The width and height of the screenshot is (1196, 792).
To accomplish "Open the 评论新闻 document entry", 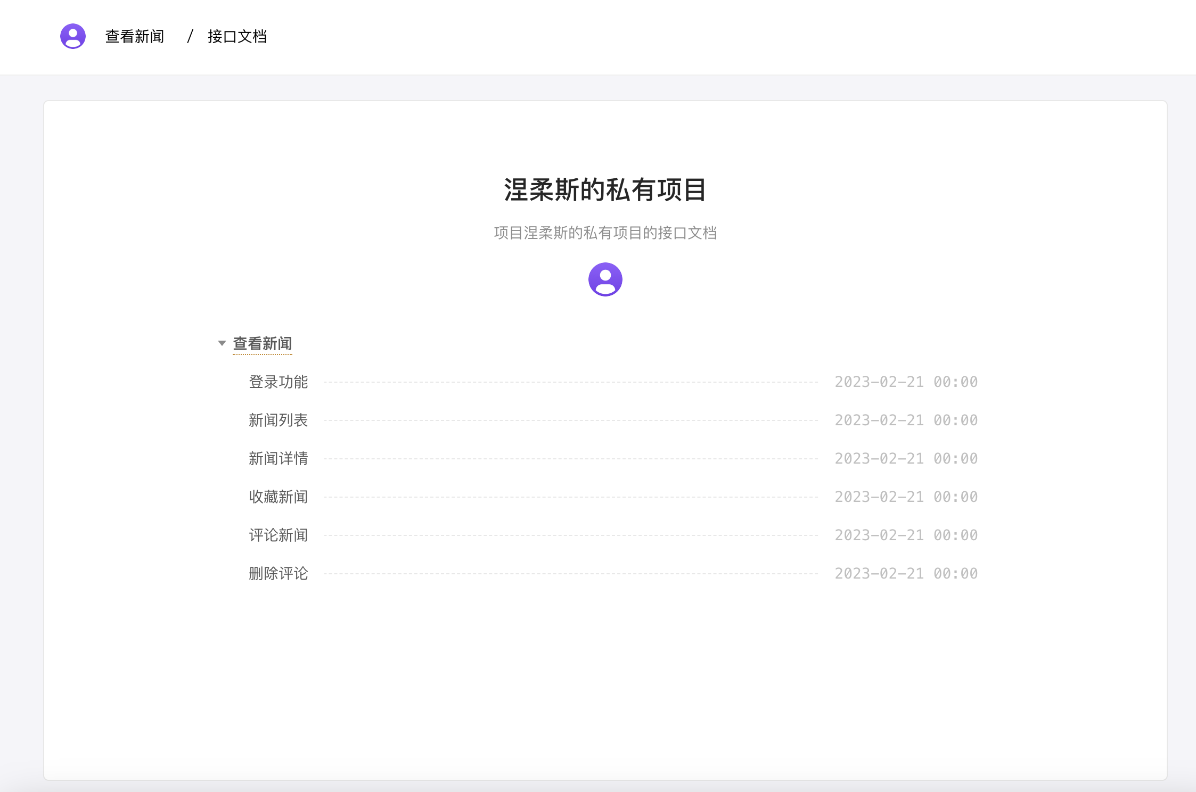I will pos(278,535).
